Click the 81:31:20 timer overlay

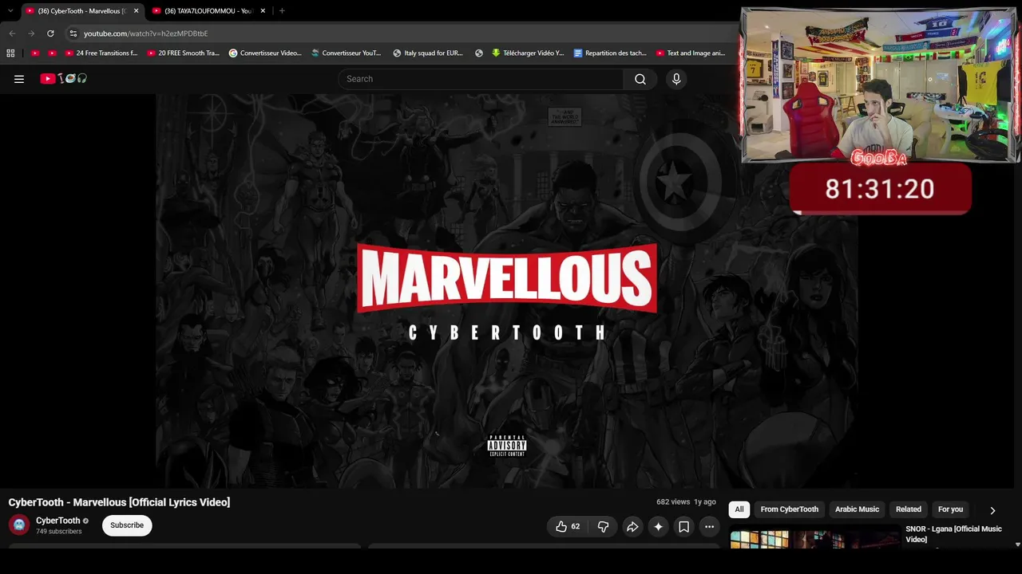(880, 189)
